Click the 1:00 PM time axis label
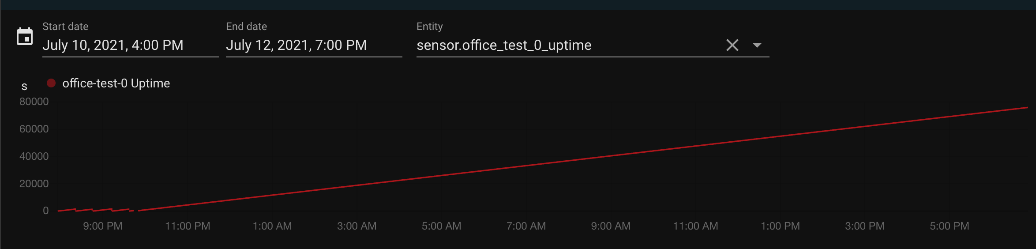Screen dimensions: 1036x249 tap(780, 226)
